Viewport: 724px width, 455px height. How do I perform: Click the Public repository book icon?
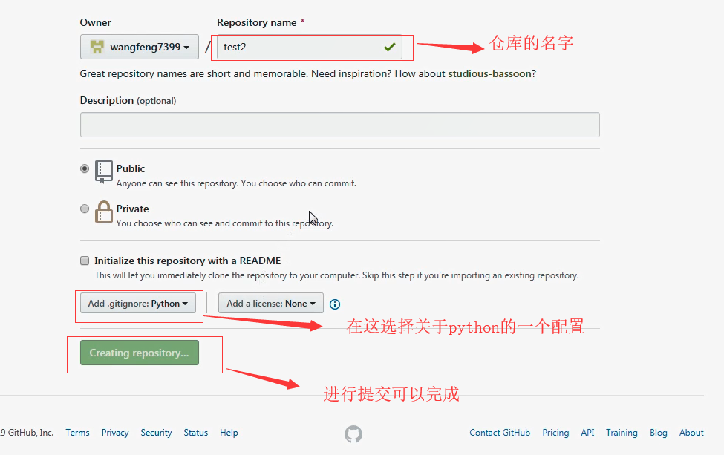coord(103,171)
